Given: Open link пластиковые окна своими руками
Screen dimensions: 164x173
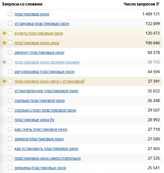Looking at the screenshot, I should click(x=47, y=62).
